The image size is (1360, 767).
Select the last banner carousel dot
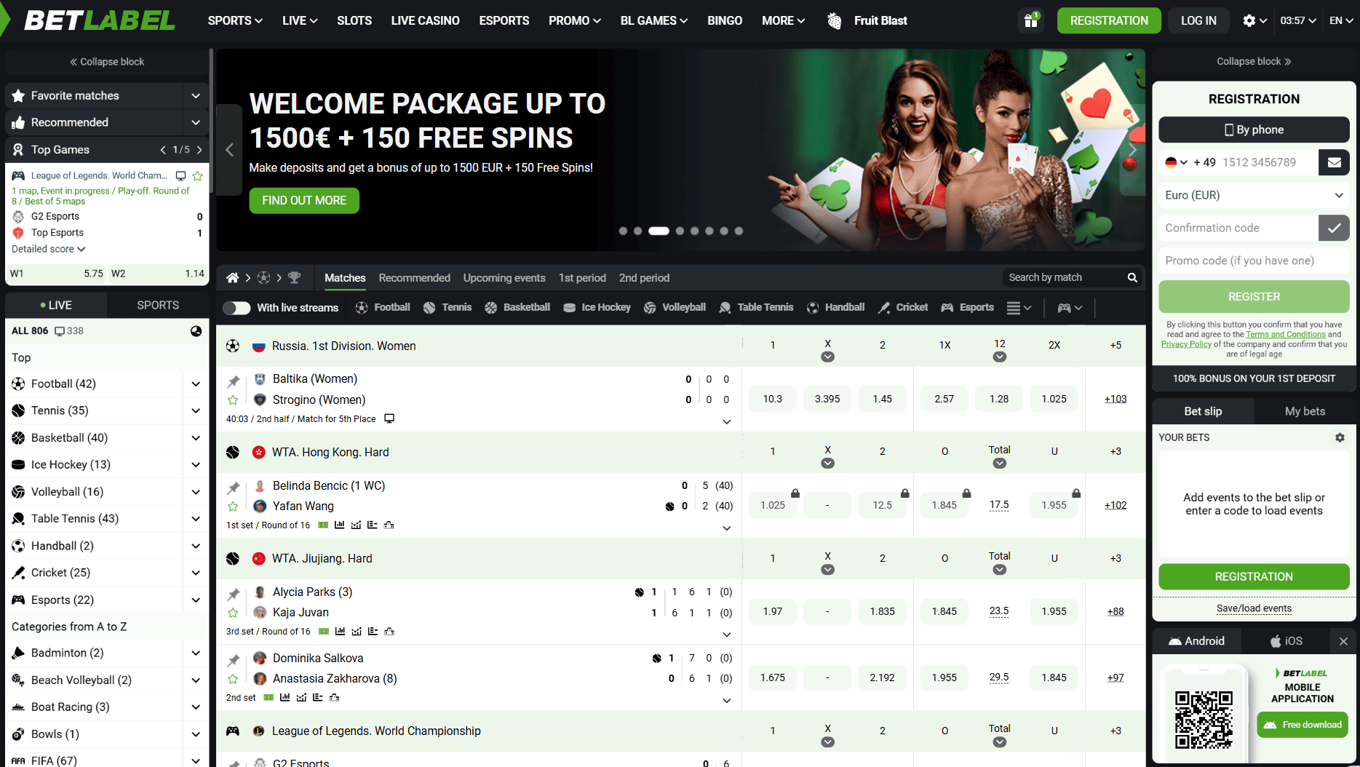739,231
